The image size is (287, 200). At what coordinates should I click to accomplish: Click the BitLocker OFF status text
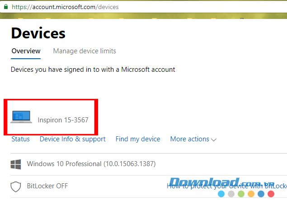[47, 186]
